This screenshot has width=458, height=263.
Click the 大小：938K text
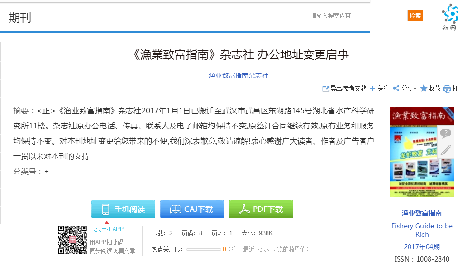tap(257, 233)
